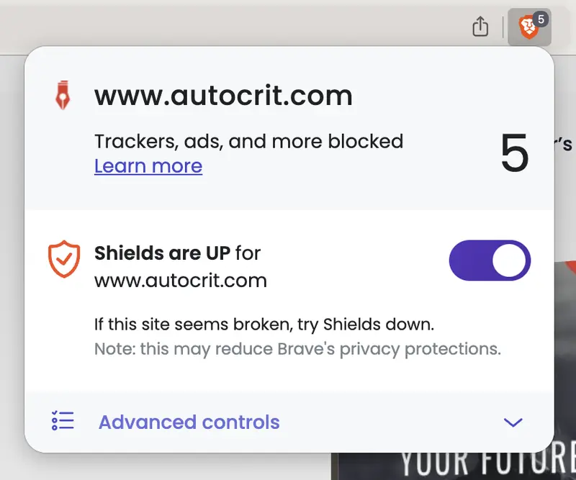Expand the Advanced controls chevron
The image size is (576, 480).
(513, 422)
